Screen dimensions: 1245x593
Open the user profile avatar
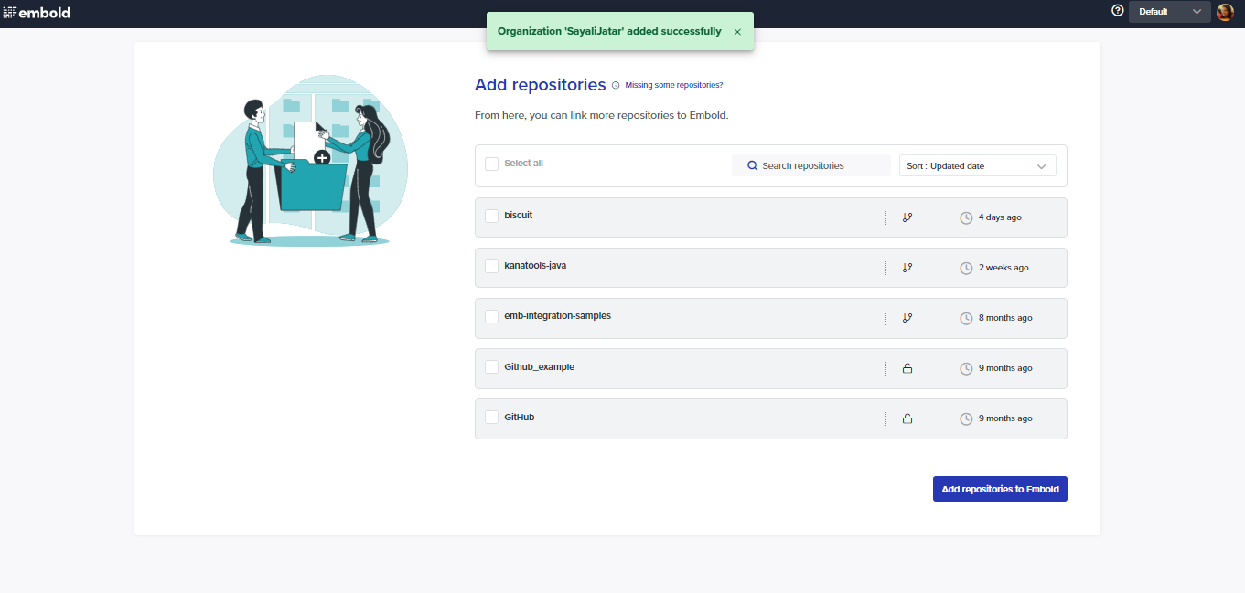tap(1225, 12)
